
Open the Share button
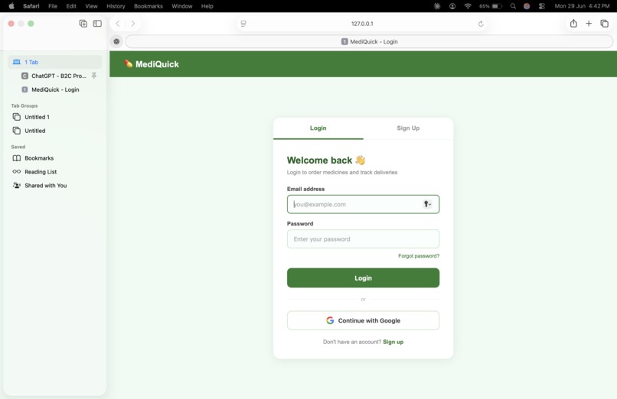click(x=573, y=24)
